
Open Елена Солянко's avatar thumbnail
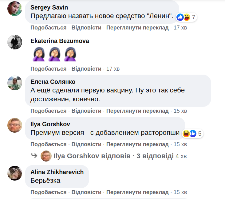pyautogui.click(x=15, y=83)
